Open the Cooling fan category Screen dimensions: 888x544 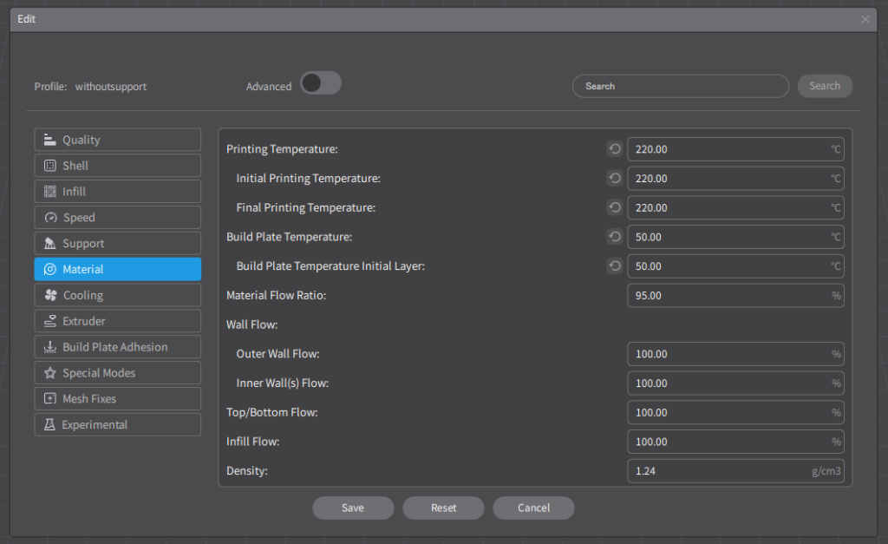[x=118, y=295]
